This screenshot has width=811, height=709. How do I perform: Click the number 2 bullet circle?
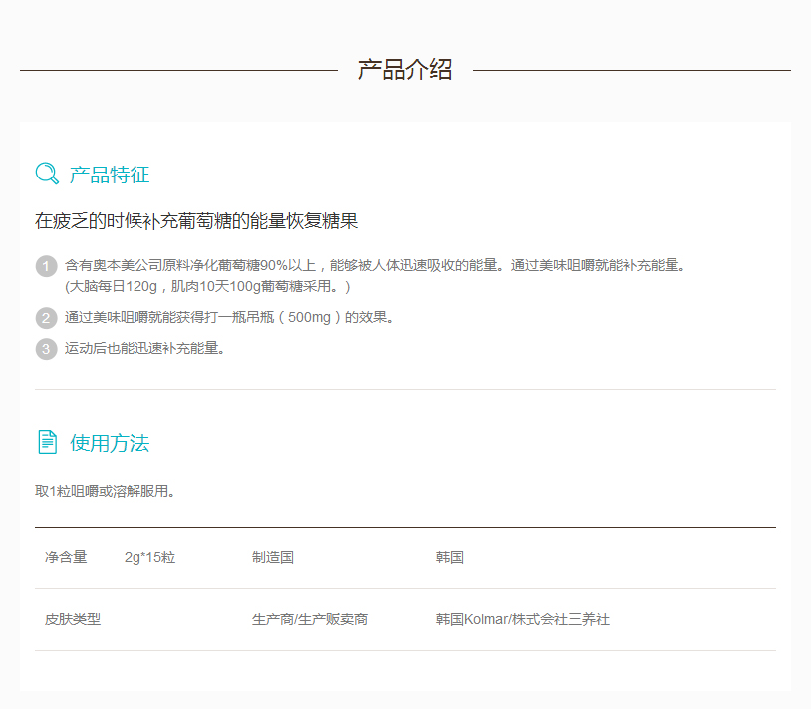46,318
